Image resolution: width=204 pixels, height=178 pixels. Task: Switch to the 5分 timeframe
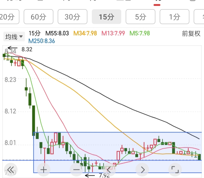141,17
